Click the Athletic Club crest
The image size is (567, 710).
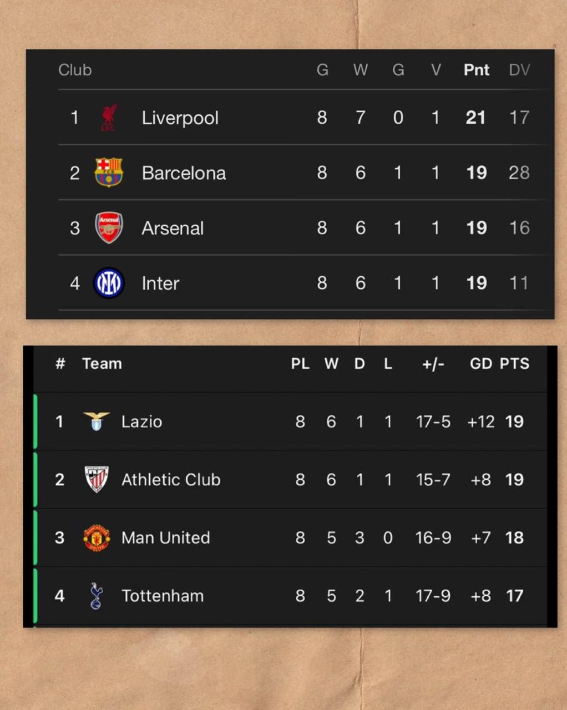coord(97,479)
